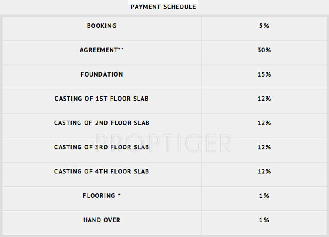Select the HAND OVER row label
This screenshot has height=237, width=329.
(102, 220)
